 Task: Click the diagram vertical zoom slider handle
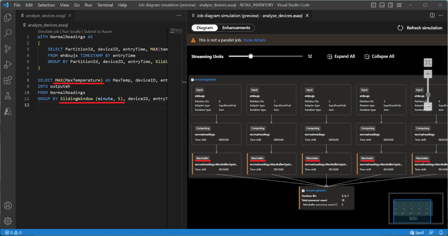[428, 95]
